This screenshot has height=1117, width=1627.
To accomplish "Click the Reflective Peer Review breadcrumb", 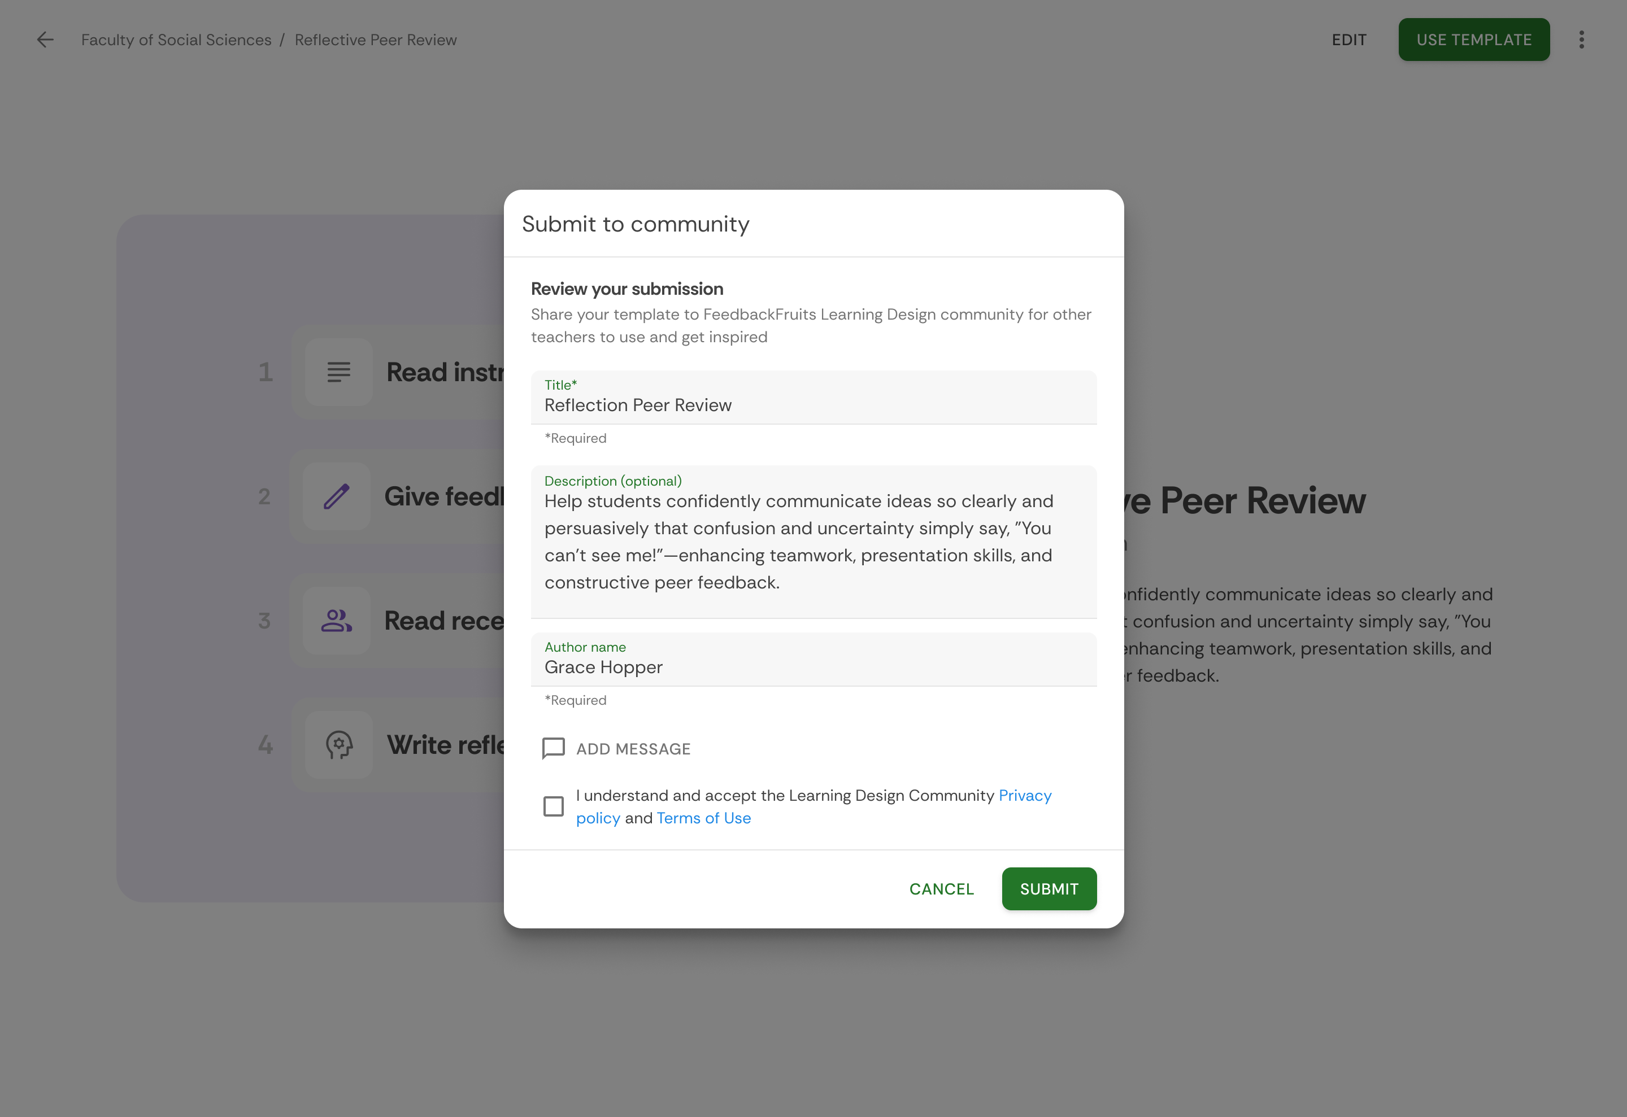I will (375, 40).
